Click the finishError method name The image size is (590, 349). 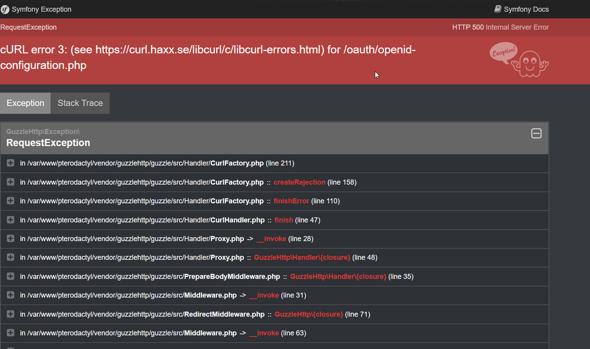tap(291, 201)
